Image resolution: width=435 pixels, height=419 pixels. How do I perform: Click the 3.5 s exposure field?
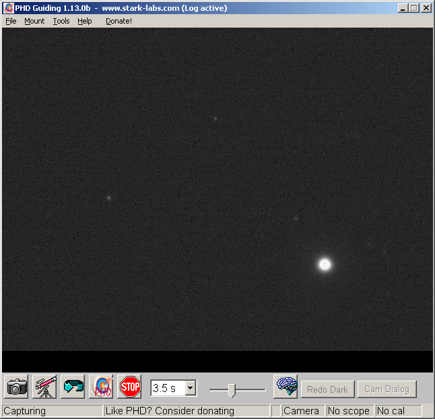click(168, 387)
